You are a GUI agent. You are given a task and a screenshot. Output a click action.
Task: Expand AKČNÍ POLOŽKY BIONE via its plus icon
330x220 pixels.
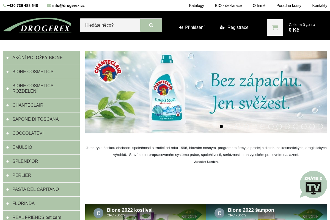point(7,58)
